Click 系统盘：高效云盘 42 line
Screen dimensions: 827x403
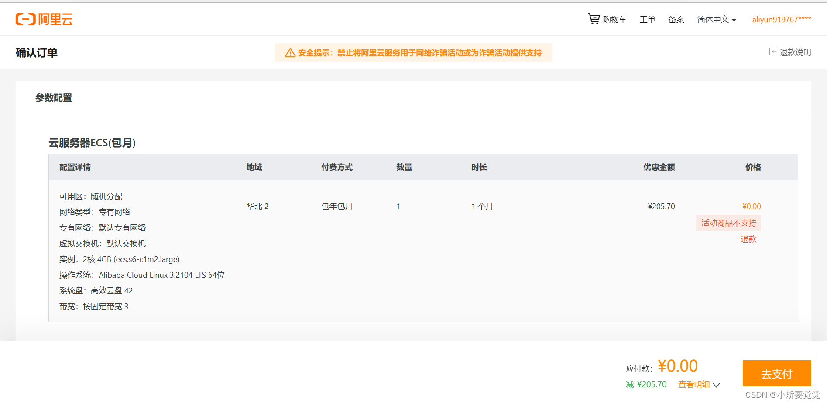point(96,291)
